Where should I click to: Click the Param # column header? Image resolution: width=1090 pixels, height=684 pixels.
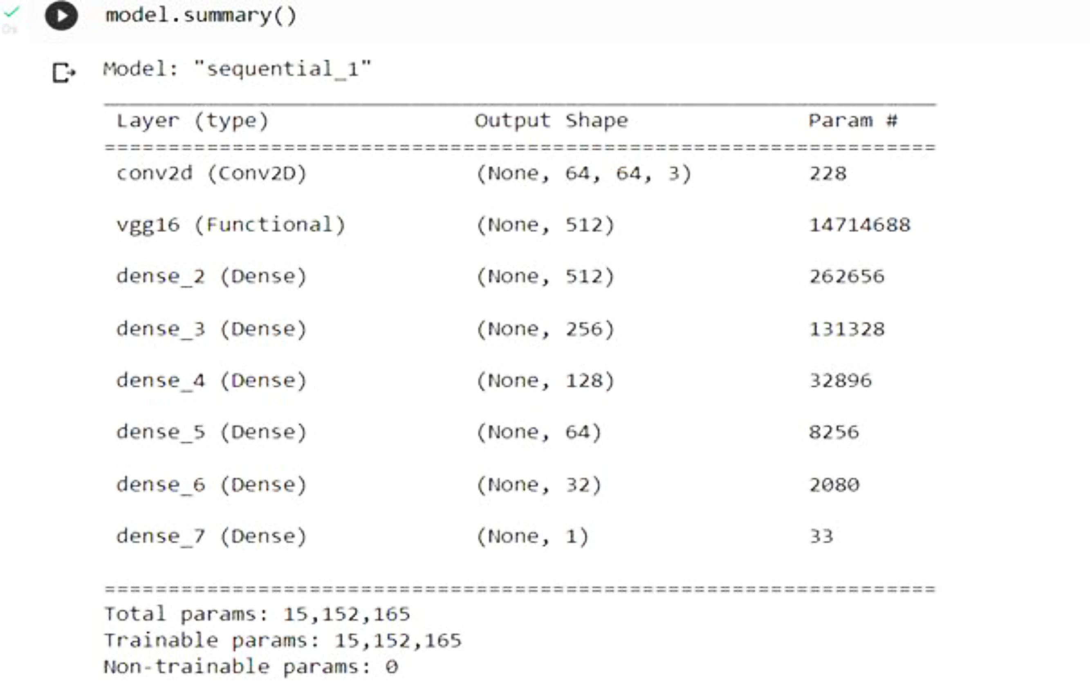(x=853, y=120)
